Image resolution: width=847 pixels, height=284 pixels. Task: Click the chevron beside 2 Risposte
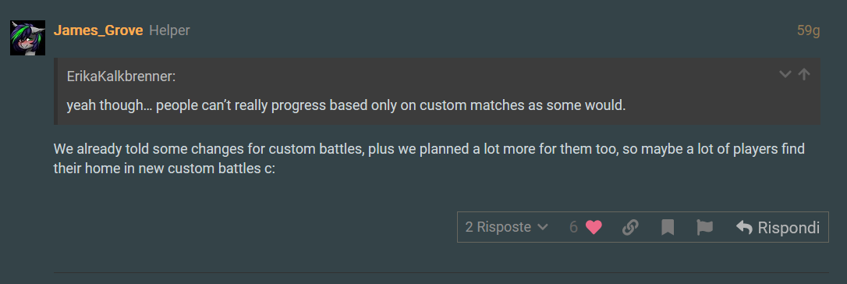pyautogui.click(x=543, y=228)
